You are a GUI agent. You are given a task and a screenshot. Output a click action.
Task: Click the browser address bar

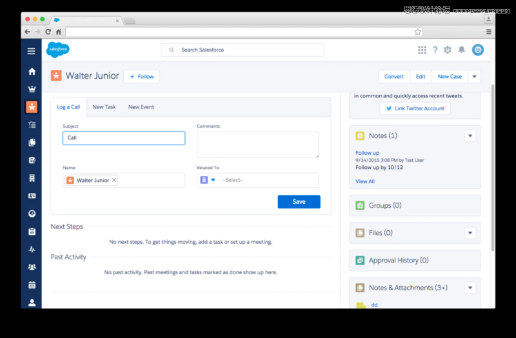[x=239, y=32]
